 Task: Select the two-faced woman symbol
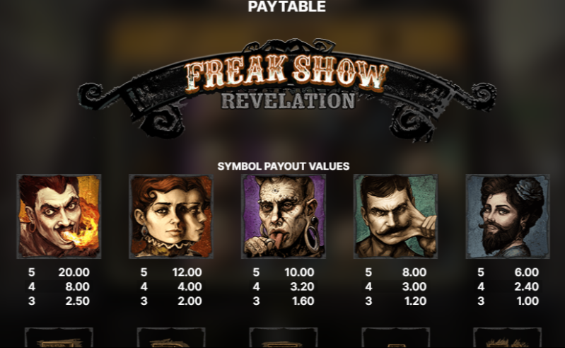coord(171,216)
